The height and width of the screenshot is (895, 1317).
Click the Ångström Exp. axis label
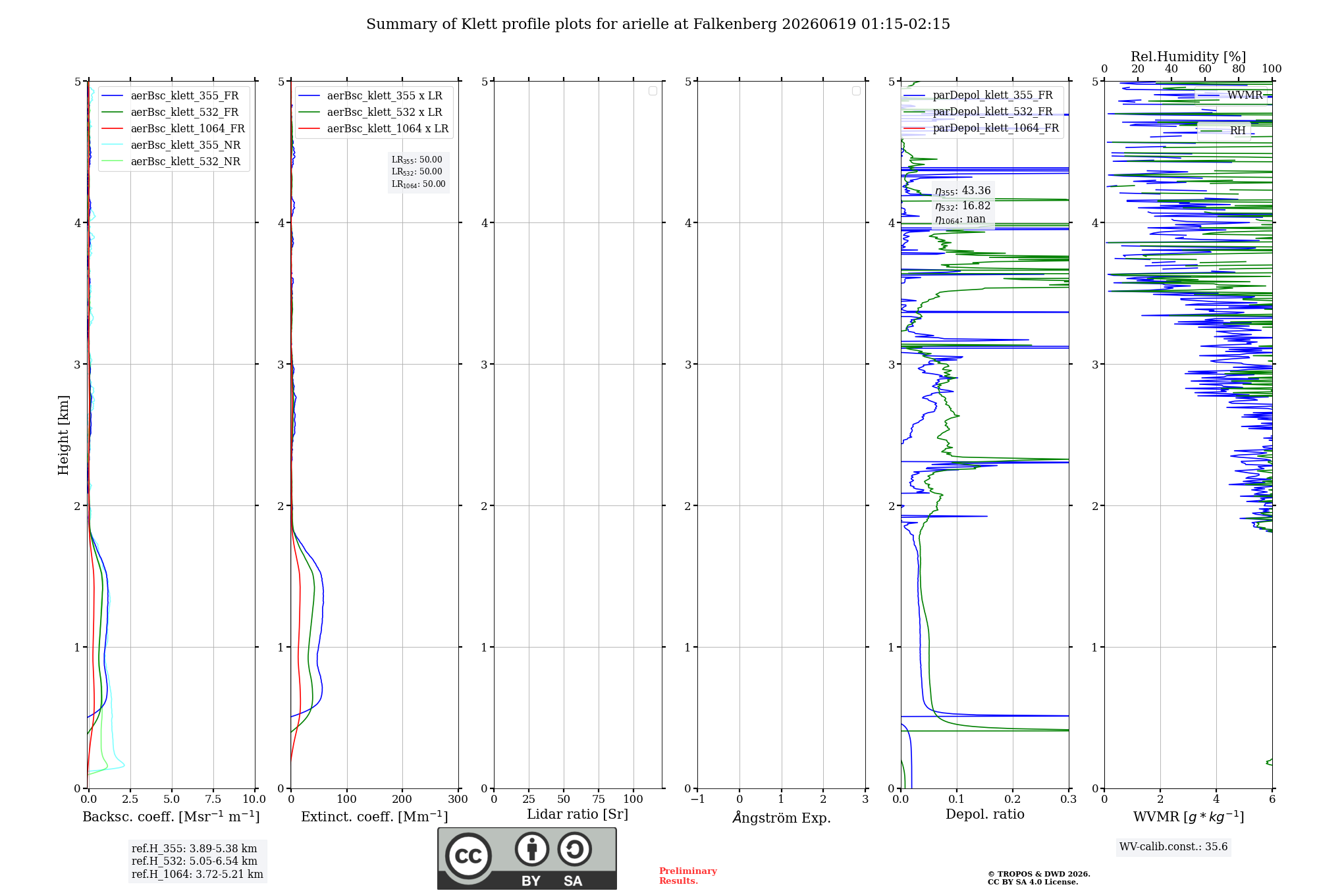coord(782,817)
